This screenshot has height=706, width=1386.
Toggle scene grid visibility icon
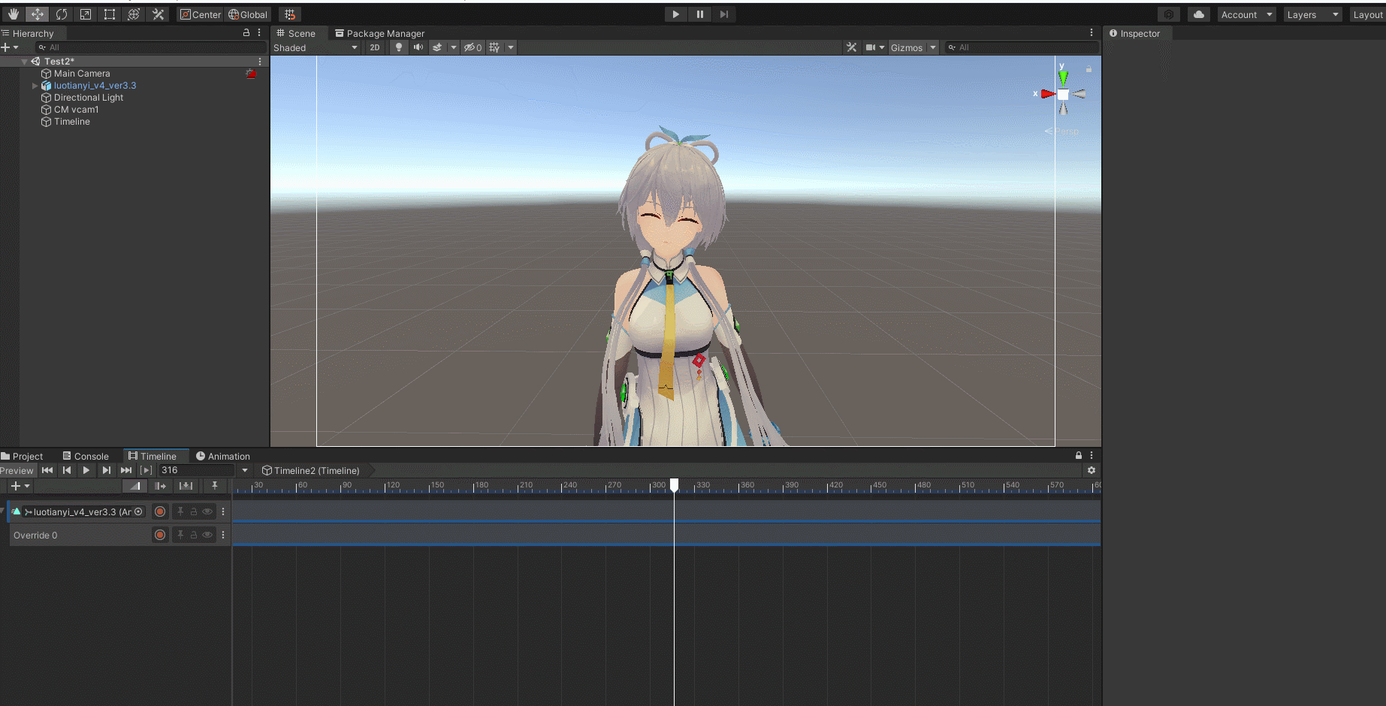tap(494, 47)
